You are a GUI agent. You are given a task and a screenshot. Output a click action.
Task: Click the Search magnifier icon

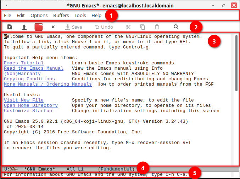[x=176, y=27]
